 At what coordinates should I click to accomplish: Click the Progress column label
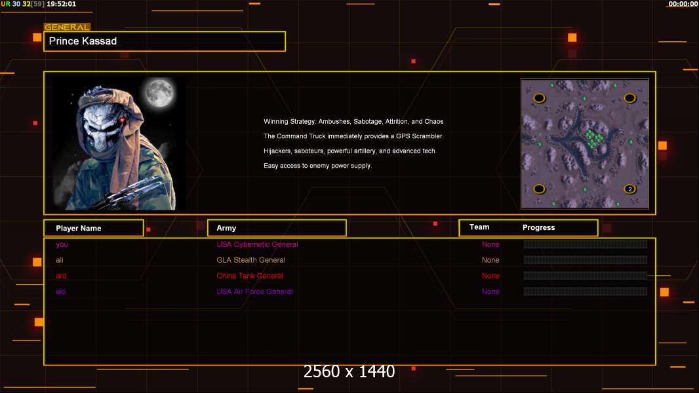pyautogui.click(x=538, y=227)
